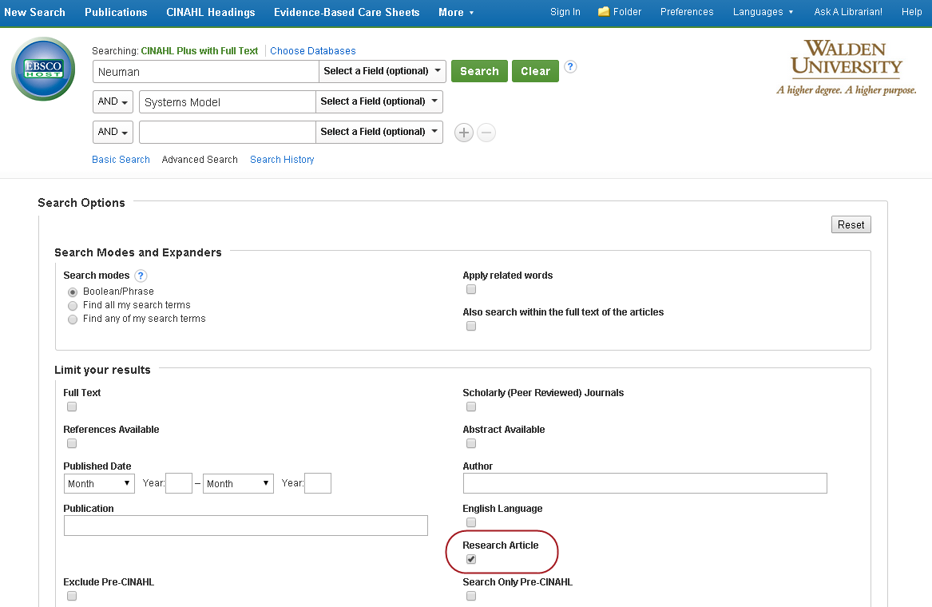932x607 pixels.
Task: Select the Boolean/Phrase search mode
Action: pos(73,292)
